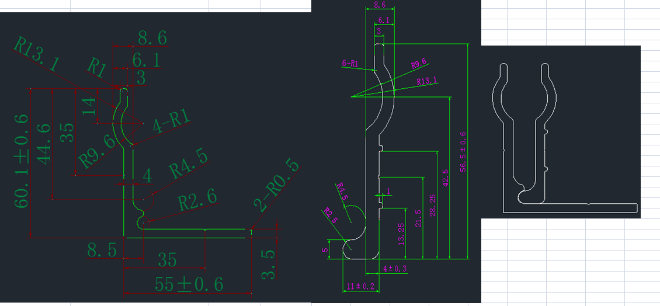Click the 55±0.6 overall width dimension
The height and width of the screenshot is (306, 660).
point(189,285)
